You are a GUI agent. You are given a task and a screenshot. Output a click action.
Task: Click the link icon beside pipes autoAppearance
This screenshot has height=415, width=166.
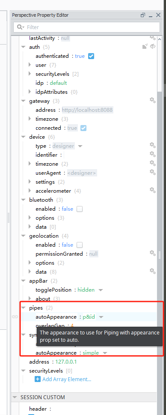(x=15, y=317)
